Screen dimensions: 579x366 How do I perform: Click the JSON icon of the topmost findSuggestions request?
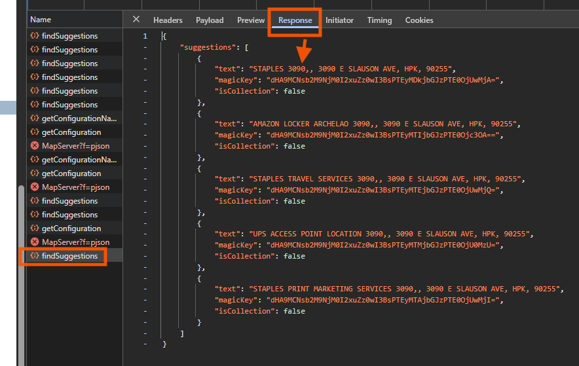pyautogui.click(x=35, y=36)
